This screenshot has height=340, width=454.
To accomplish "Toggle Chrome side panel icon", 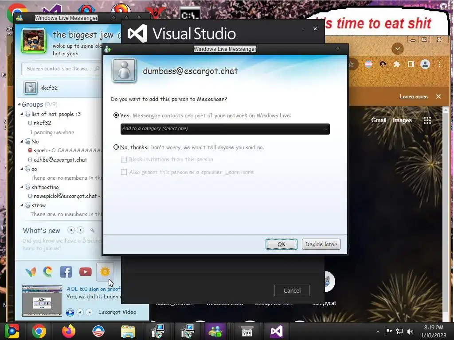I will point(411,64).
